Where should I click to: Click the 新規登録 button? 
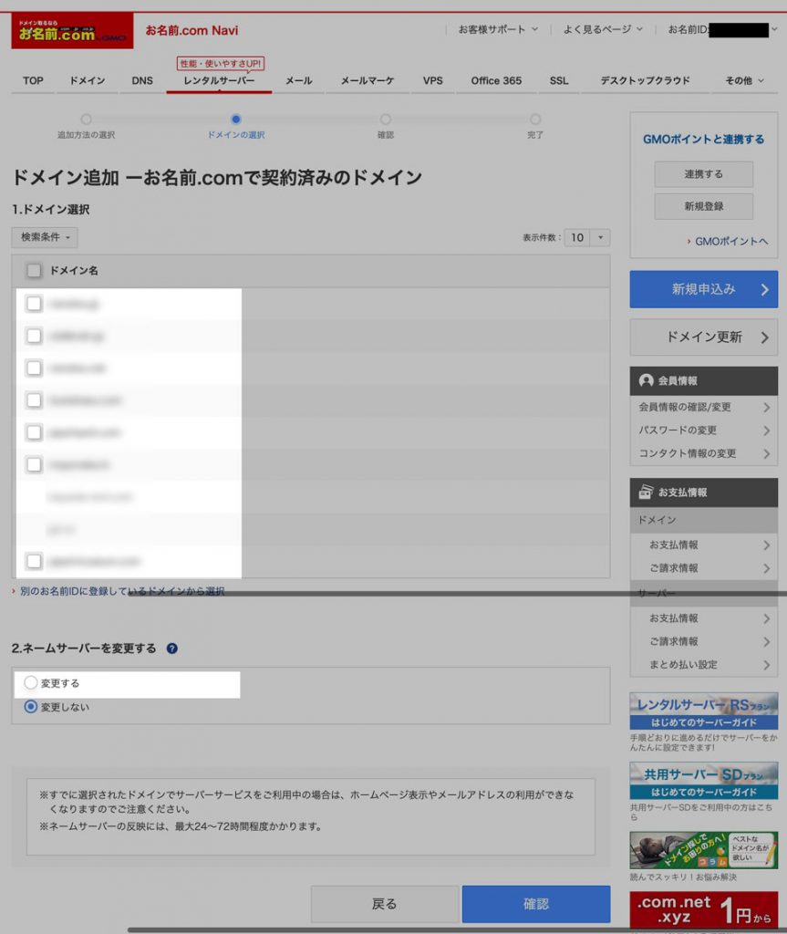pyautogui.click(x=704, y=206)
